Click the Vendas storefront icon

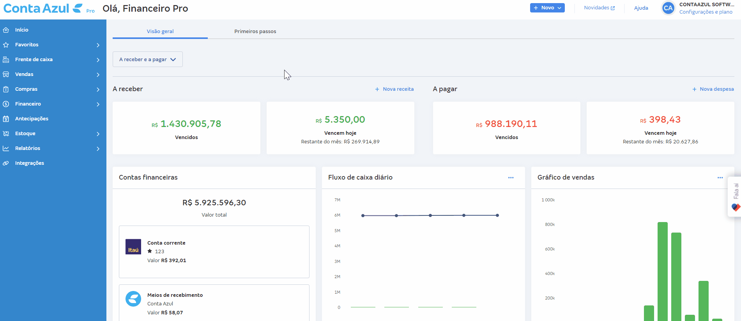coord(6,74)
